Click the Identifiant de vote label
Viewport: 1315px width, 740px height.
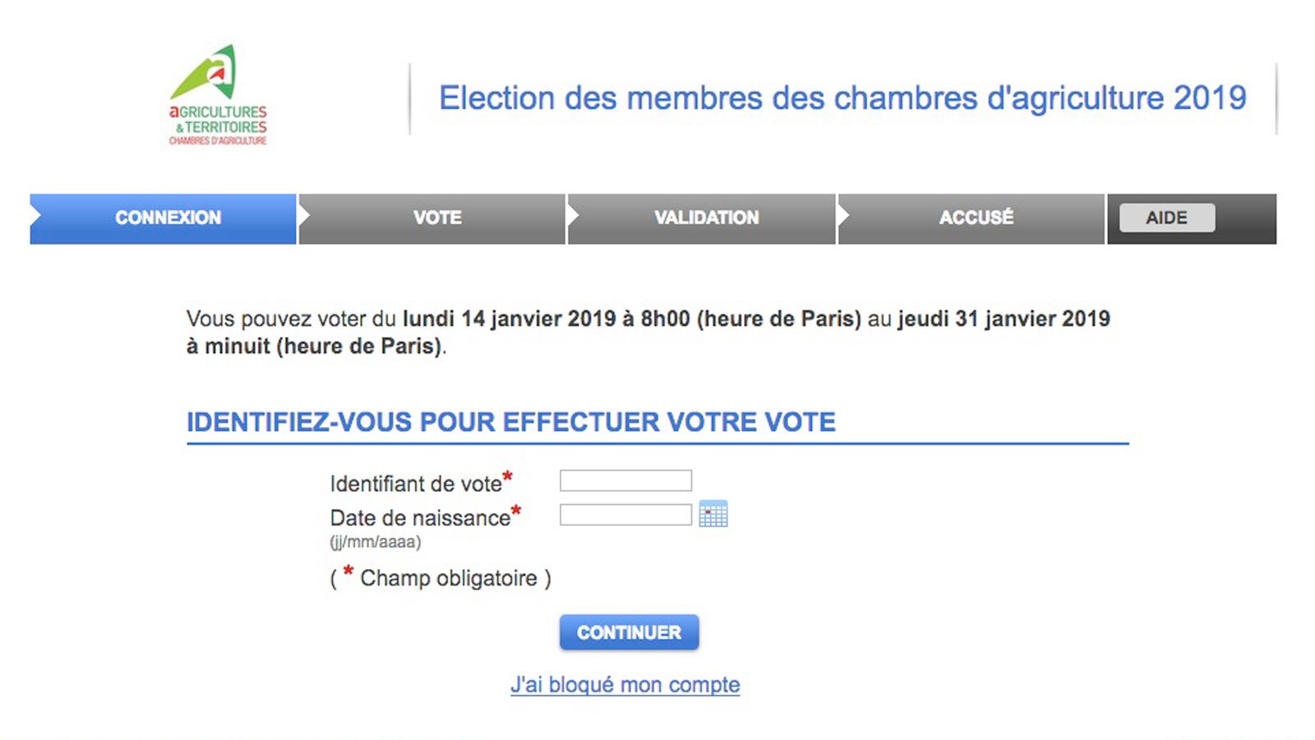[416, 484]
